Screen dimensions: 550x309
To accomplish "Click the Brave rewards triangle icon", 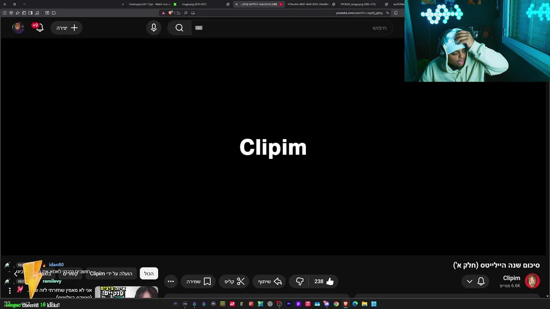I will [163, 13].
